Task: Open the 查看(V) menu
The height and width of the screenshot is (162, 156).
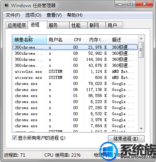Action: coord(54,15)
